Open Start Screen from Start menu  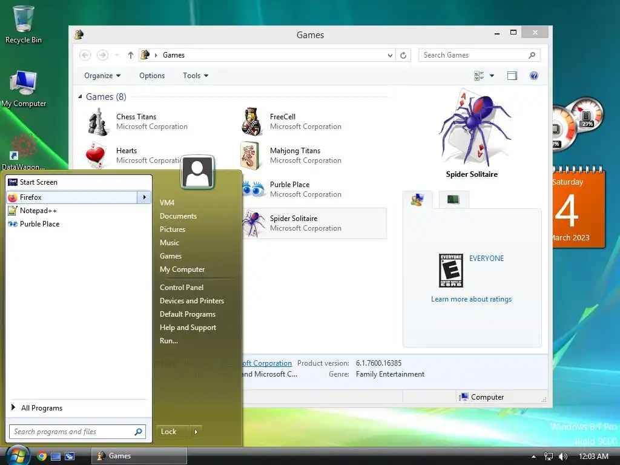[79, 182]
